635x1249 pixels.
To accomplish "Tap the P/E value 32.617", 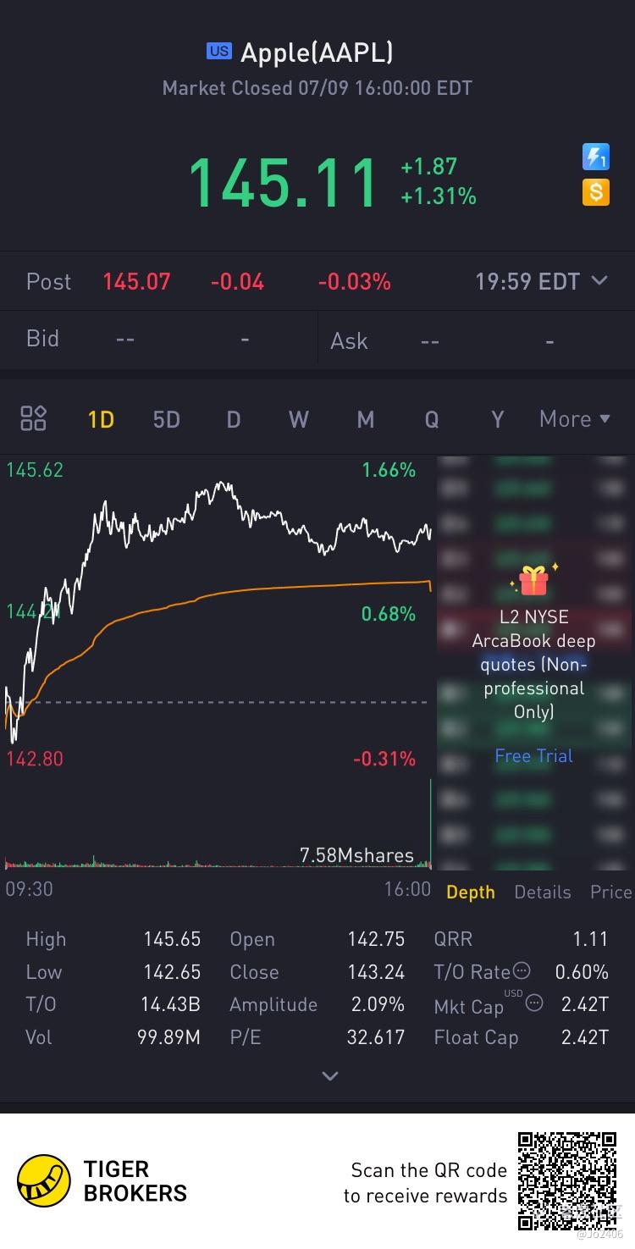I will 376,1037.
